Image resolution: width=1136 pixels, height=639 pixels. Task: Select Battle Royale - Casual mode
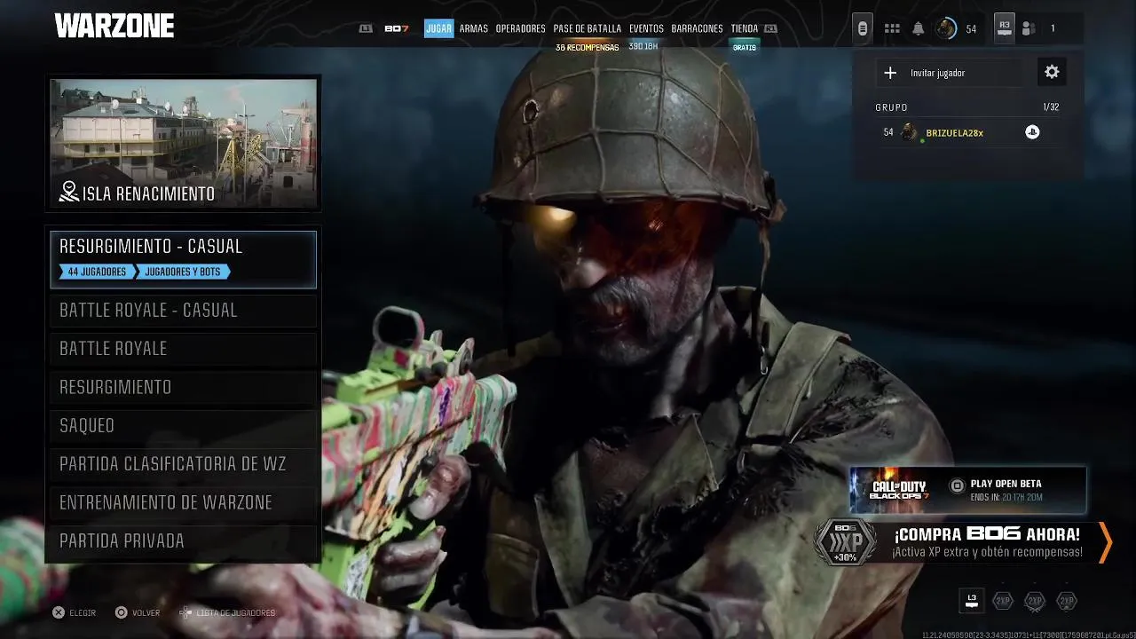(184, 311)
